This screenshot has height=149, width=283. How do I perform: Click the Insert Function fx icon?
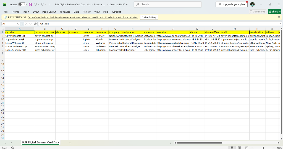point(35,24)
